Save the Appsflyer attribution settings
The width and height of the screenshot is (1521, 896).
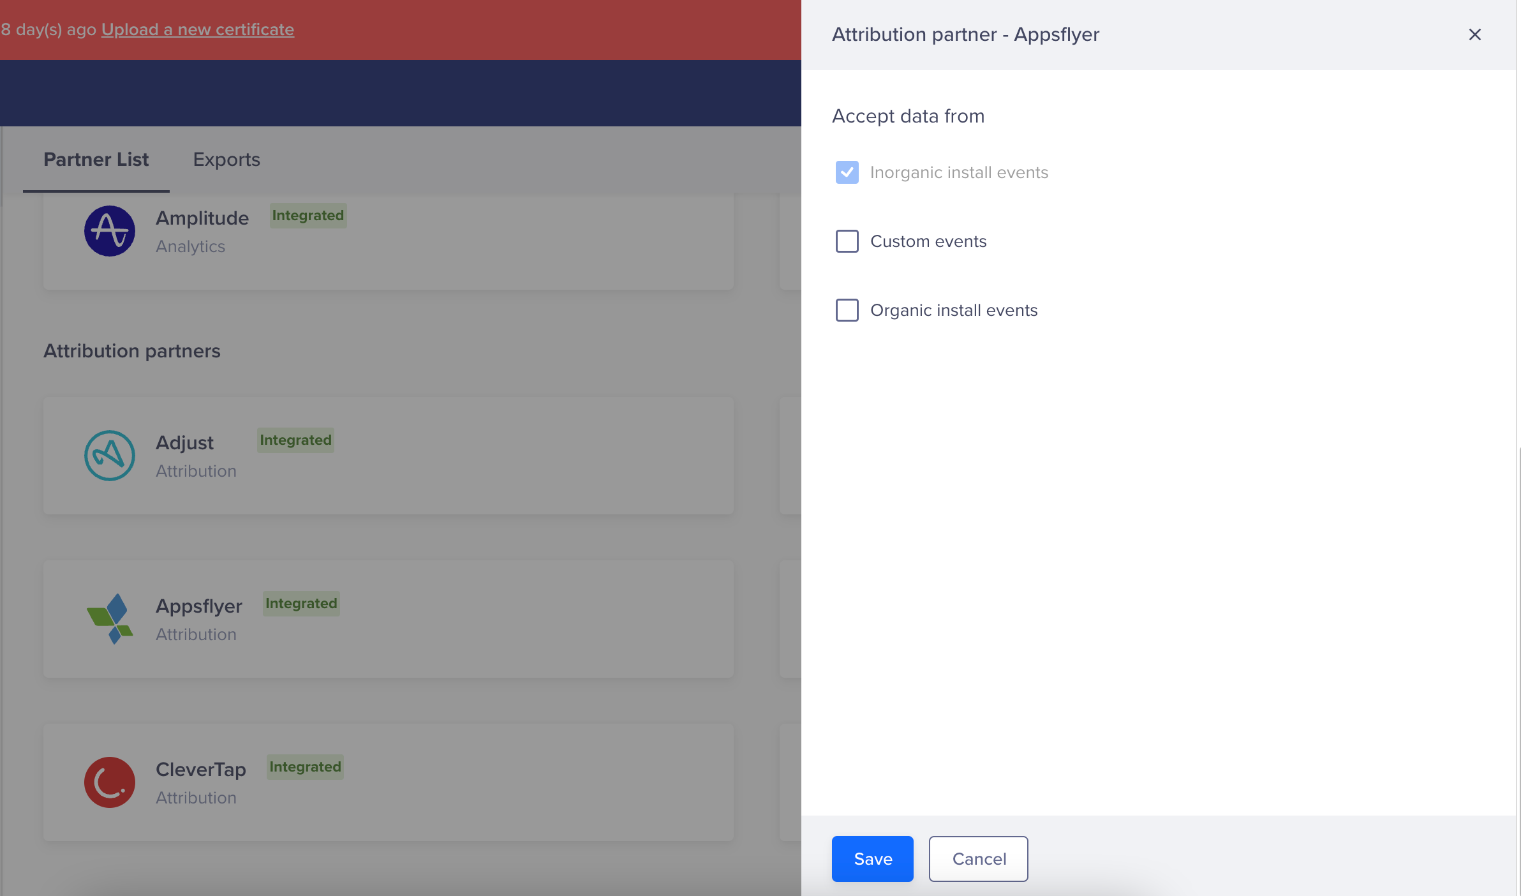872,859
